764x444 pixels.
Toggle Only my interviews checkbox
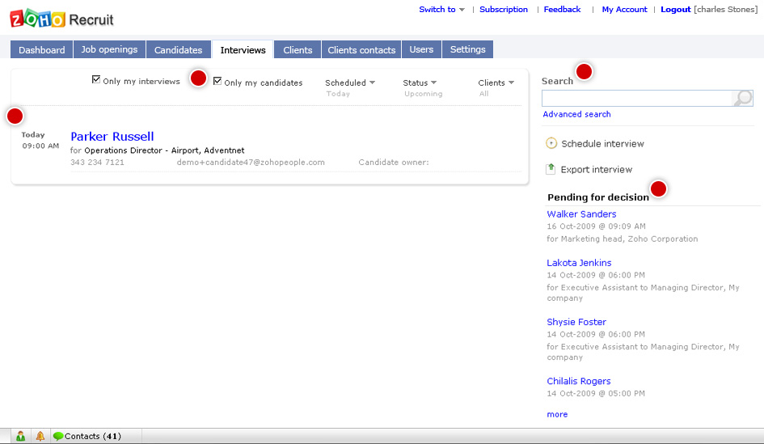pyautogui.click(x=96, y=79)
